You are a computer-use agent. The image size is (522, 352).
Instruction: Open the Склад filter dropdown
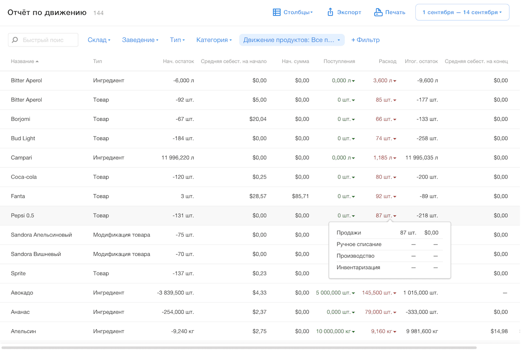tap(99, 40)
